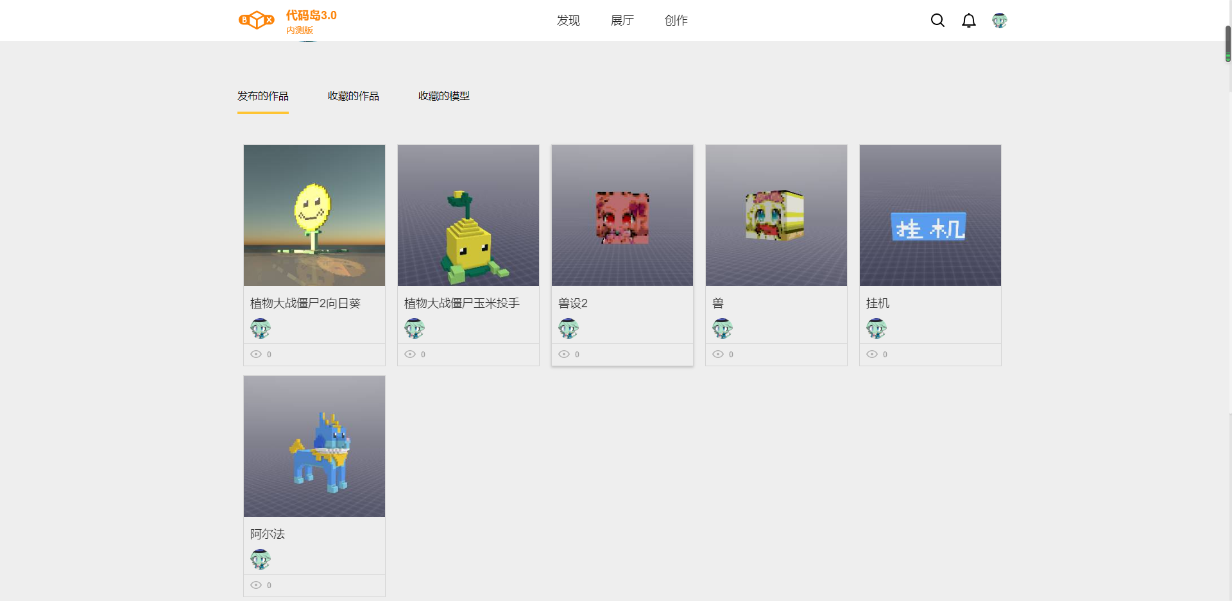Open the sunflower thumbnail of 植物大战僵尸2向日葵
This screenshot has width=1232, height=601.
[x=314, y=216]
